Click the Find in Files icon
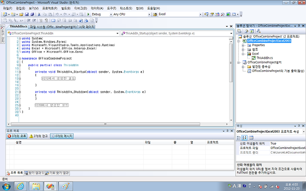Viewport: 306px width, 191px height. (x=155, y=14)
